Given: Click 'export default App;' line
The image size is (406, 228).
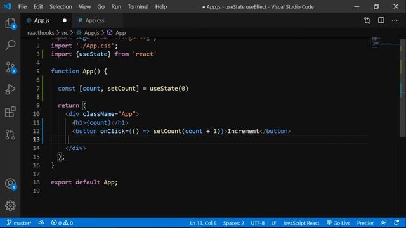Looking at the screenshot, I should click(84, 182).
